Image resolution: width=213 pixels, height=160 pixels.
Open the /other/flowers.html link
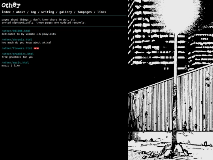click(17, 48)
